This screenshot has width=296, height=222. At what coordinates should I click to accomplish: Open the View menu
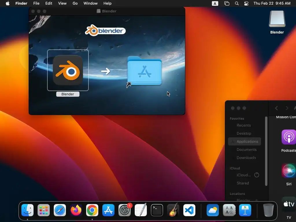pos(62,3)
